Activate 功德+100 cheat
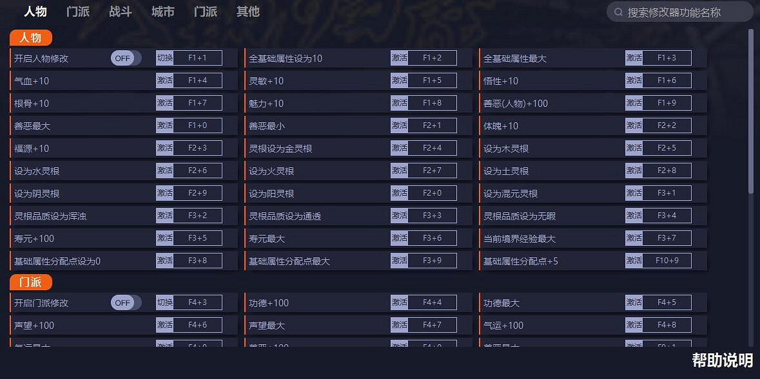The height and width of the screenshot is (379, 760). 398,302
